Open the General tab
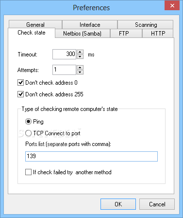This screenshot has height=218, width=183. point(35,24)
